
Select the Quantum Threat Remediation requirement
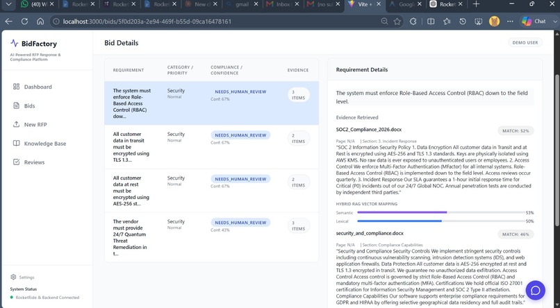pos(211,237)
